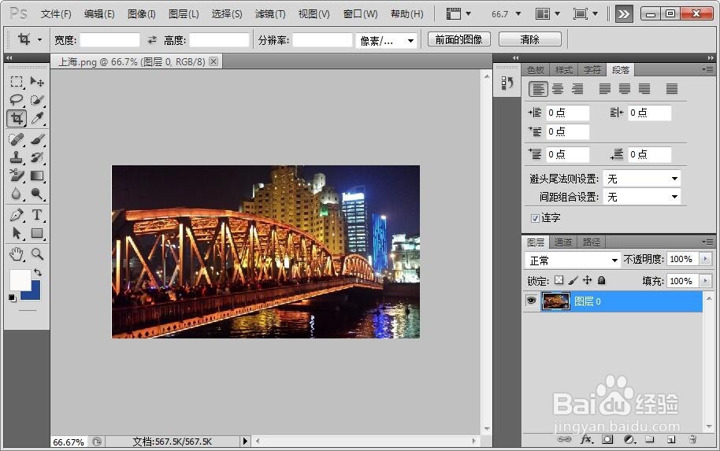Select the Brush tool

click(x=37, y=139)
